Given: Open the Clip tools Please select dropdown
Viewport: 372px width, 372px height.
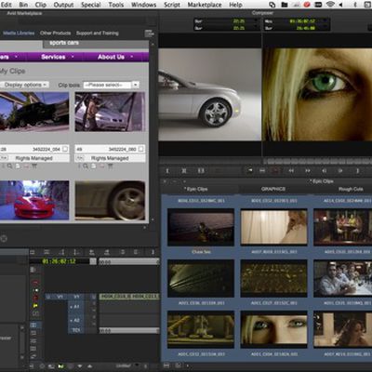Looking at the screenshot, I should point(111,85).
